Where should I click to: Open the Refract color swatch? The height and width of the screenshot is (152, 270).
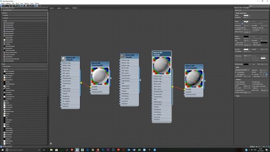coord(246,36)
